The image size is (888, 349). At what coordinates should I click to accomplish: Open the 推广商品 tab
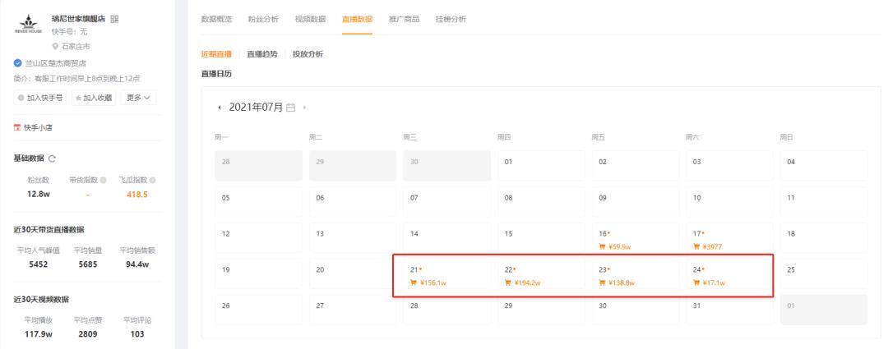404,19
